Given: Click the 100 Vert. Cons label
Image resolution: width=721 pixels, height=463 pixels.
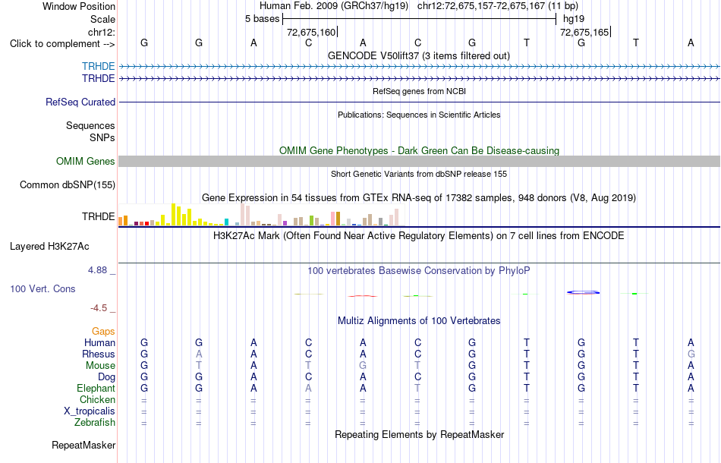Looking at the screenshot, I should point(43,288).
